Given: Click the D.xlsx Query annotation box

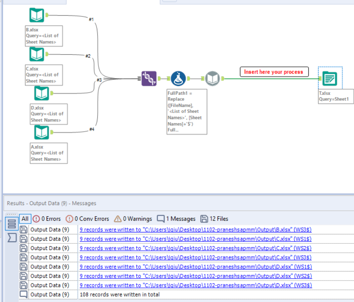Looking at the screenshot, I should 49,114.
